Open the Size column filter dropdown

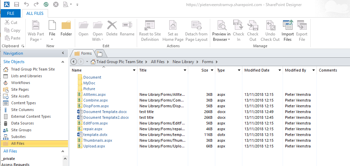(x=212, y=70)
